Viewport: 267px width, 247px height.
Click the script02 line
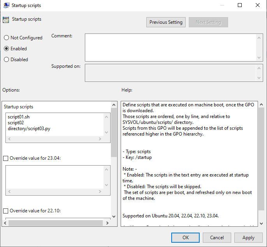coord(16,123)
